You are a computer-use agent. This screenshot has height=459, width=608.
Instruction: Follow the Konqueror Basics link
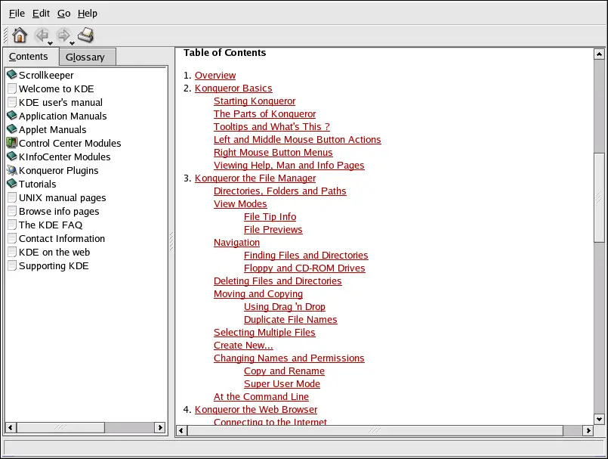[233, 88]
